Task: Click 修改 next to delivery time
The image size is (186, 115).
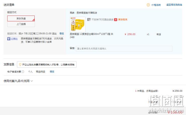Action: [62, 34]
